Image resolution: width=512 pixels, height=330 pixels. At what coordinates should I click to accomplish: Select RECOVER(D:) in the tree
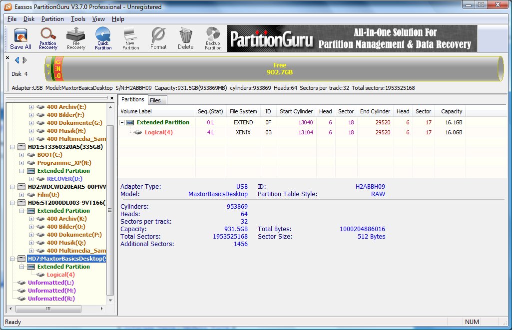click(x=64, y=179)
